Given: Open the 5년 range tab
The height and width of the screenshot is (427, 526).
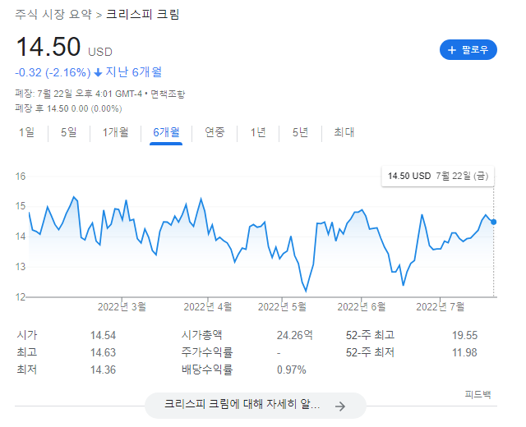Looking at the screenshot, I should 300,132.
